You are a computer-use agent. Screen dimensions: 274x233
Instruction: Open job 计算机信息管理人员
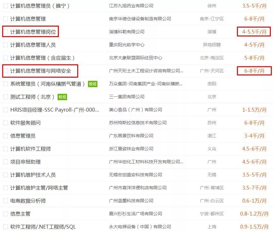click(33, 45)
